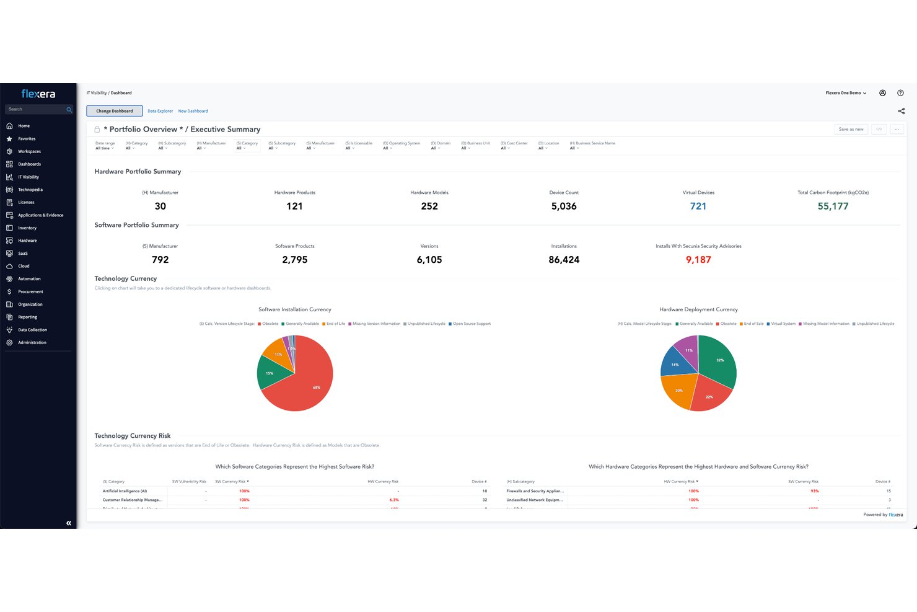This screenshot has width=917, height=612.
Task: Open Automation icon in sidebar
Action: click(9, 278)
